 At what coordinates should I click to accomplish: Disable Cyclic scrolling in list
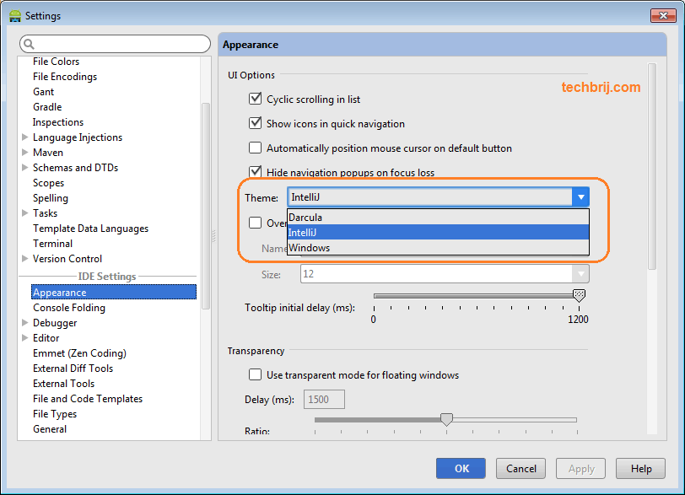tap(255, 99)
